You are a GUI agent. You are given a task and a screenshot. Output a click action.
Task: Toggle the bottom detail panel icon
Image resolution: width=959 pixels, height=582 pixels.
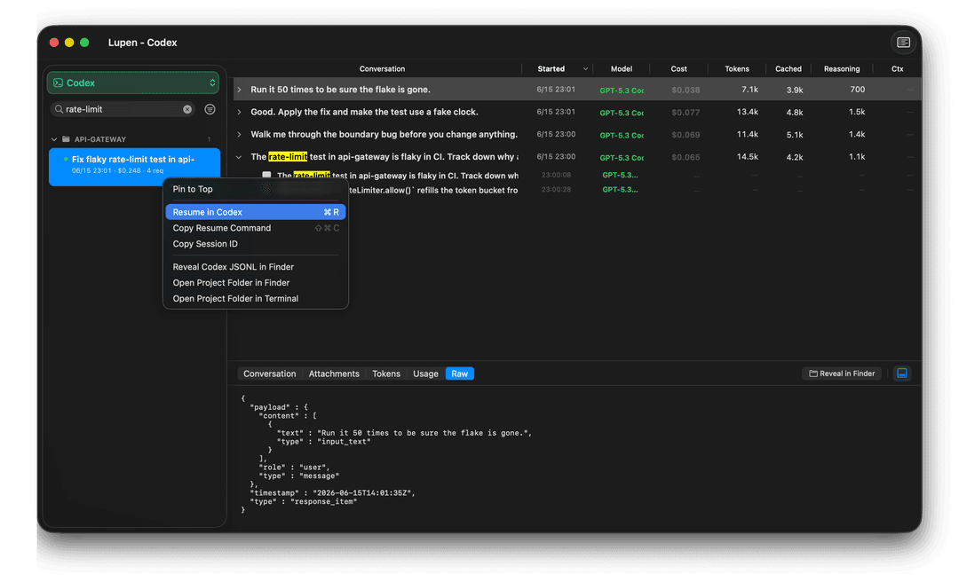902,374
